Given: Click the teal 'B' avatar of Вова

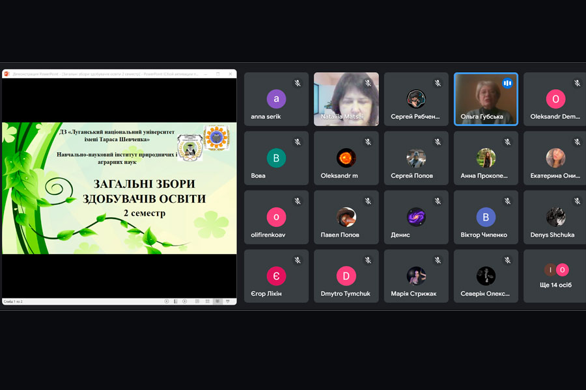Looking at the screenshot, I should pyautogui.click(x=276, y=158).
